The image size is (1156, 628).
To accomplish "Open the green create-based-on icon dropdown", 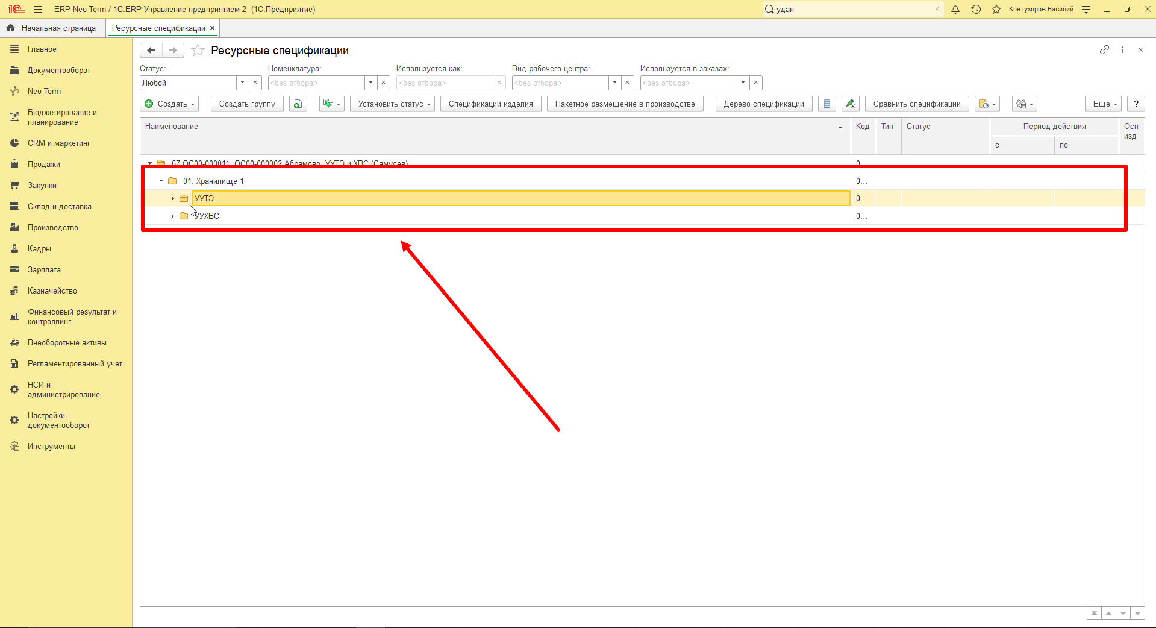I will (331, 104).
